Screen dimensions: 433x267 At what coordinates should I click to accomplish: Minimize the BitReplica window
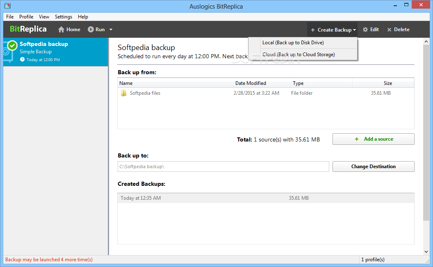pyautogui.click(x=395, y=5)
